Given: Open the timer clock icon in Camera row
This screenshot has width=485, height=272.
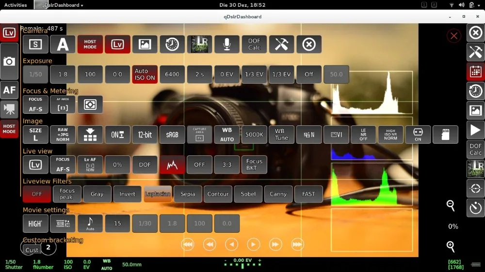Looking at the screenshot, I should coord(172,45).
